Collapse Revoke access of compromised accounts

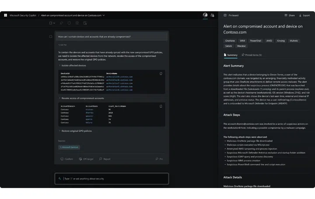(x=60, y=98)
